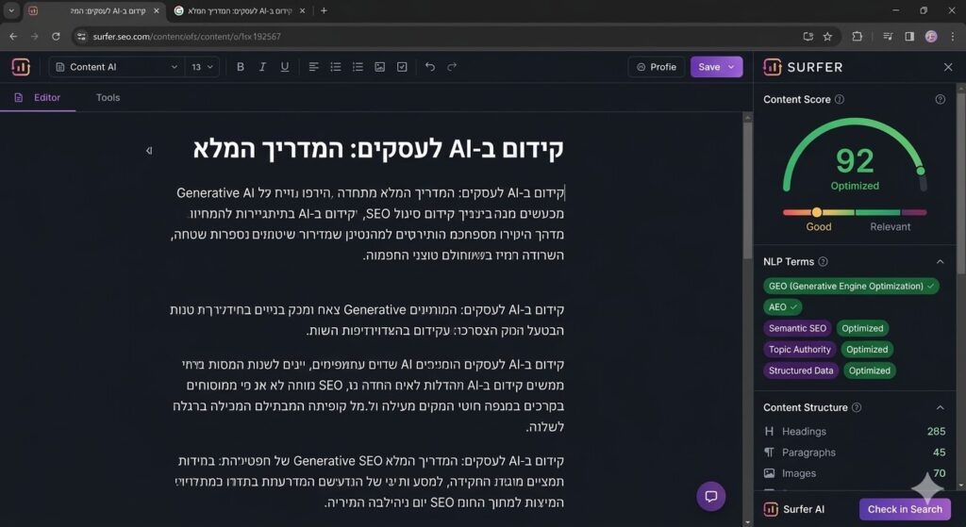Apply italic formatting from the toolbar
Image resolution: width=966 pixels, height=527 pixels.
[x=262, y=67]
